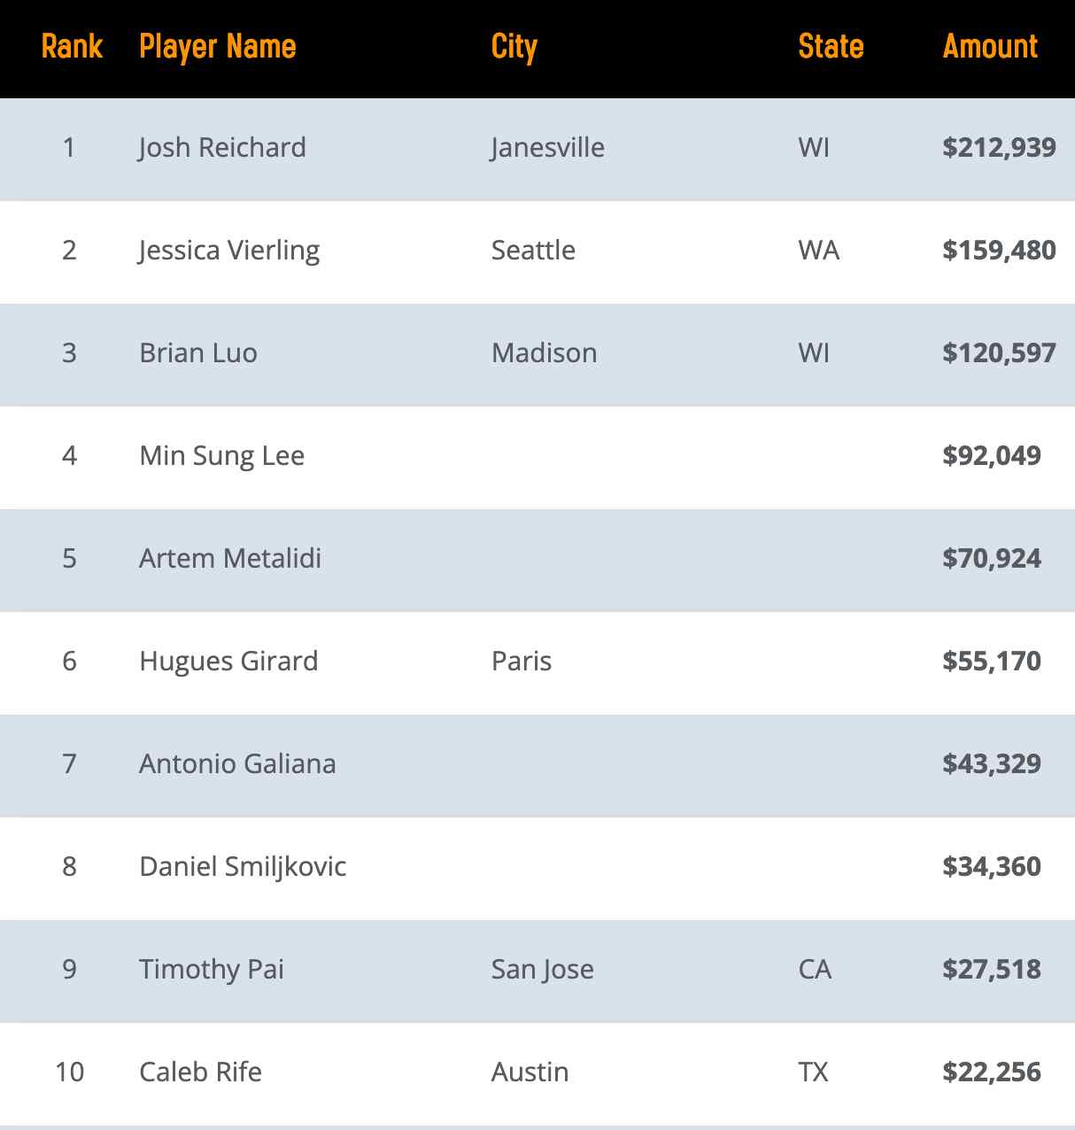
Task: Click Hugues Girard's name
Action: 228,662
